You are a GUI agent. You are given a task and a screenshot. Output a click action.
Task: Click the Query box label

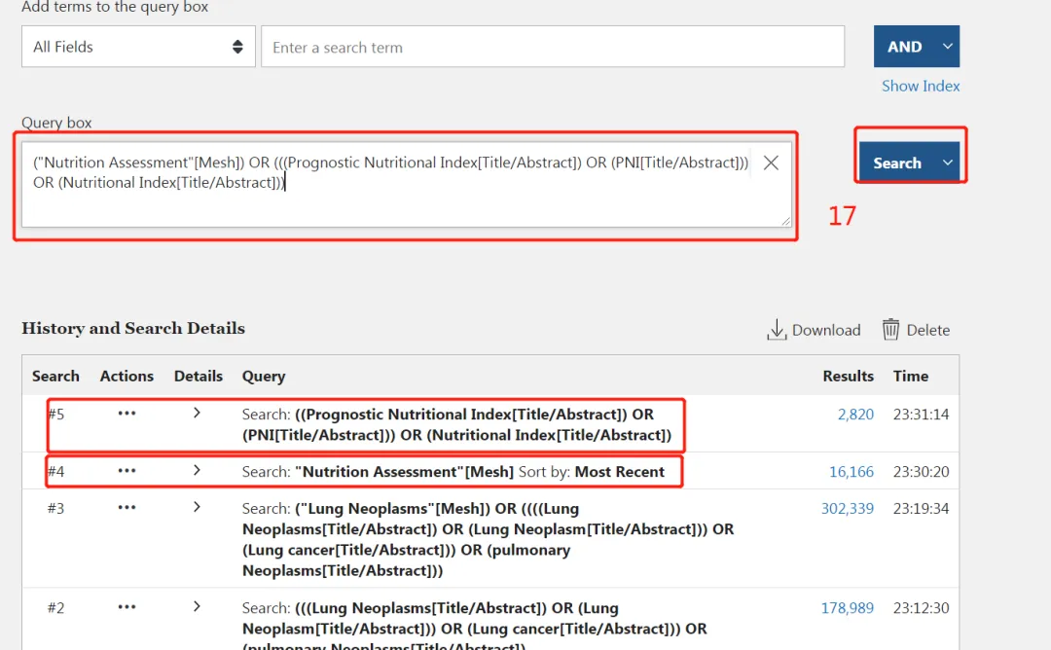click(x=56, y=123)
